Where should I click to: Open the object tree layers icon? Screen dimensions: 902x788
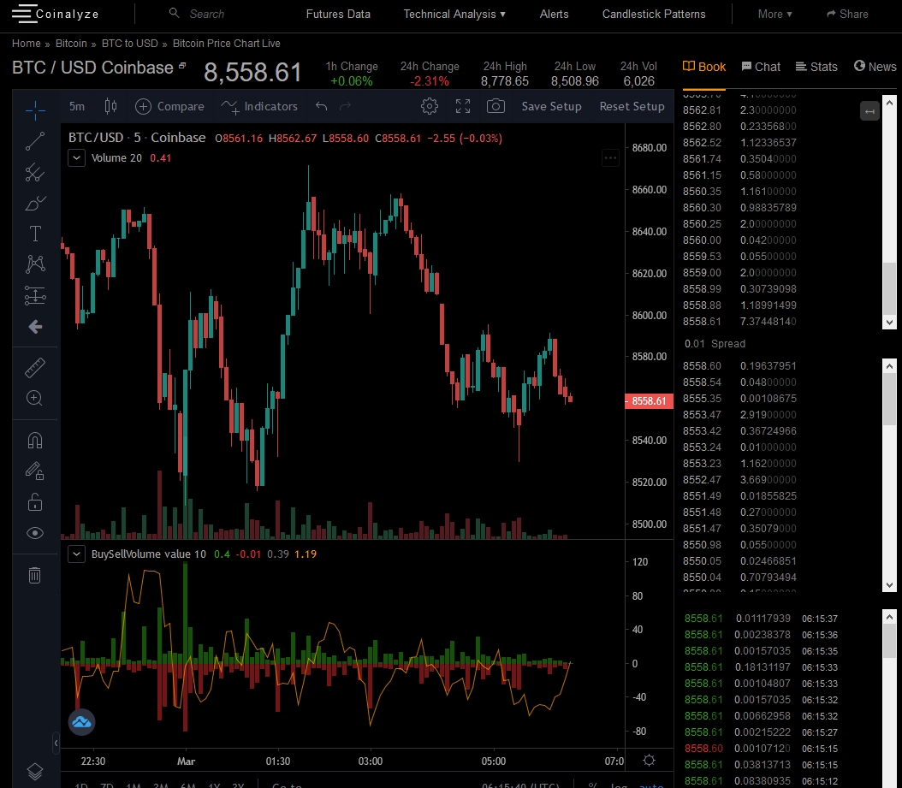[35, 771]
